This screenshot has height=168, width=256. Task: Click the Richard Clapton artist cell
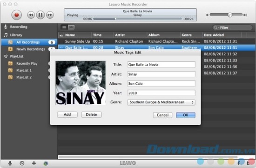[x=129, y=41]
